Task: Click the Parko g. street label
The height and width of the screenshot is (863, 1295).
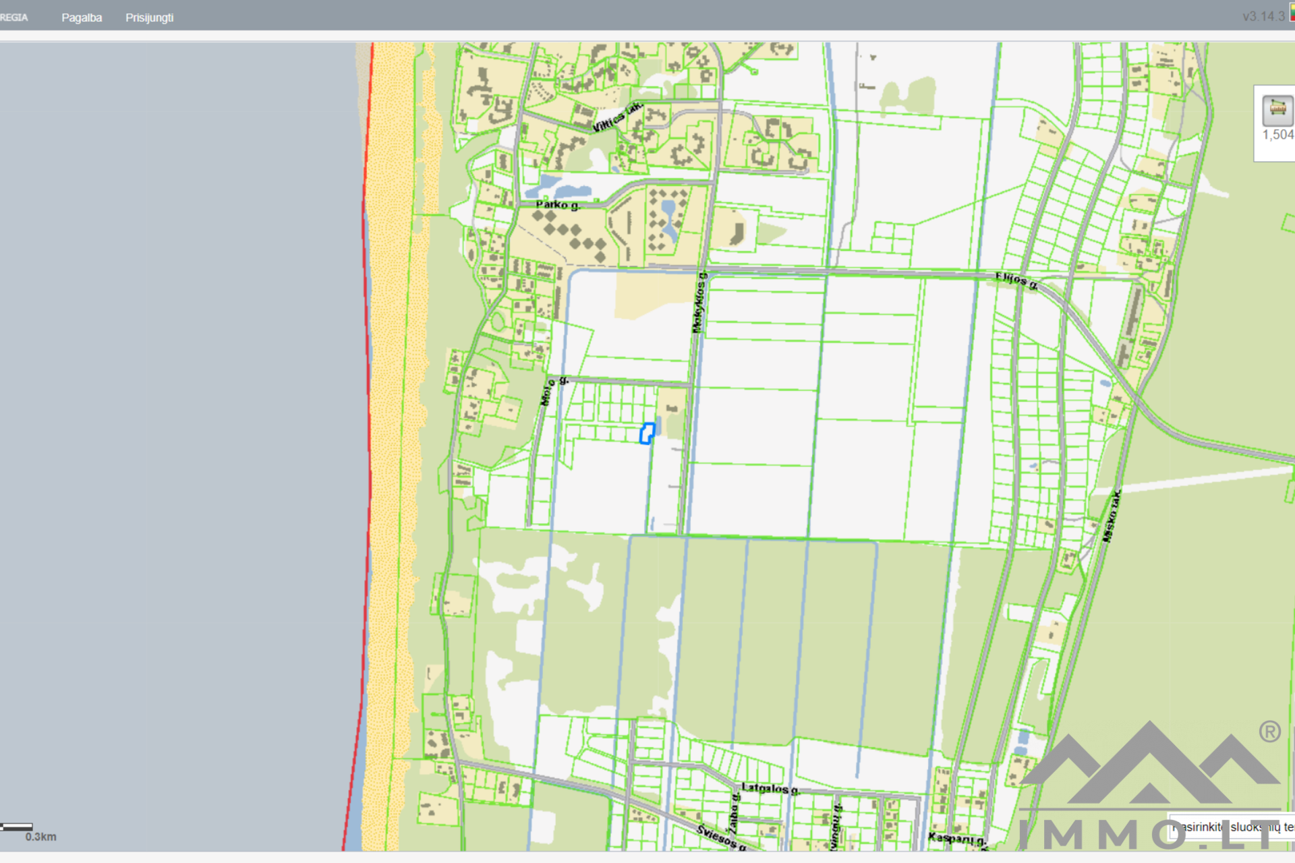Action: (558, 204)
